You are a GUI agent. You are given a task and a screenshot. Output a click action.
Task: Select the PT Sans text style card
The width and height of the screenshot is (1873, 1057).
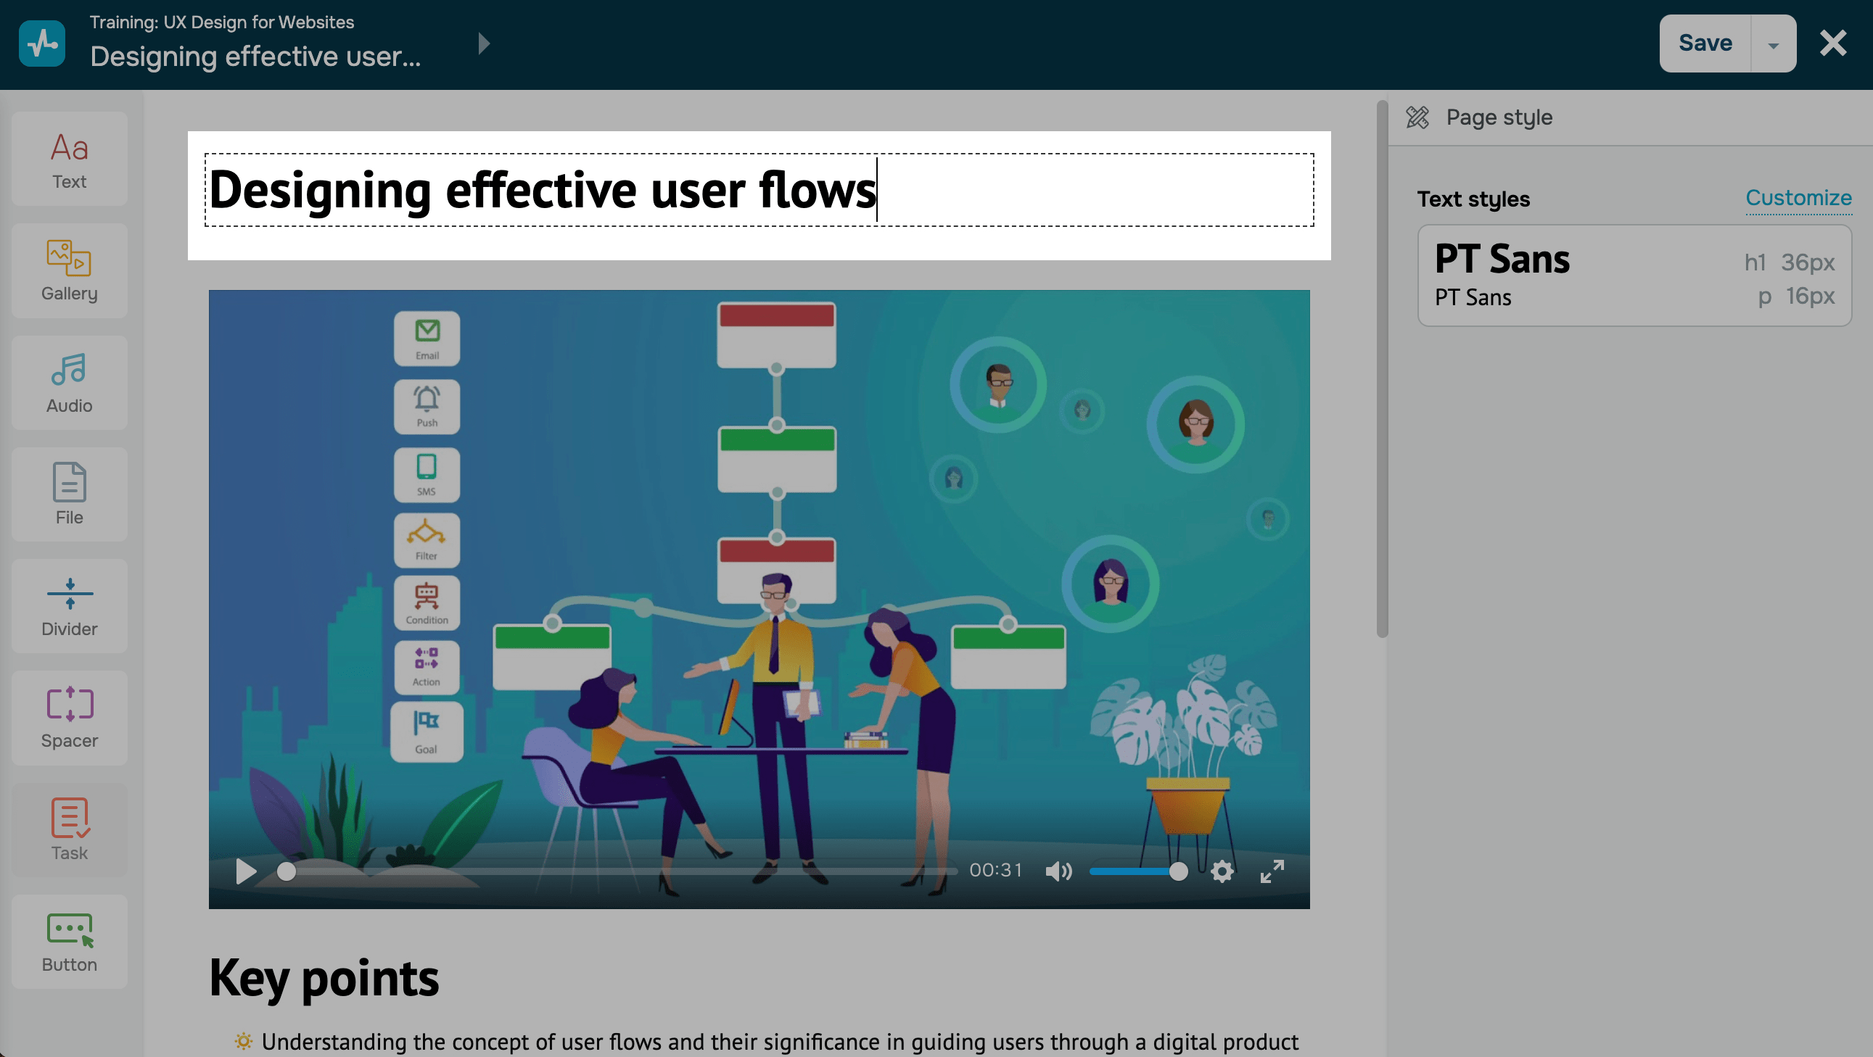coord(1634,276)
